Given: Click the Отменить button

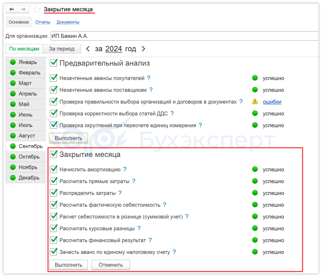Looking at the screenshot, I should pos(111,265).
